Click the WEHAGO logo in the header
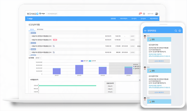187x111 pixels. [33, 14]
